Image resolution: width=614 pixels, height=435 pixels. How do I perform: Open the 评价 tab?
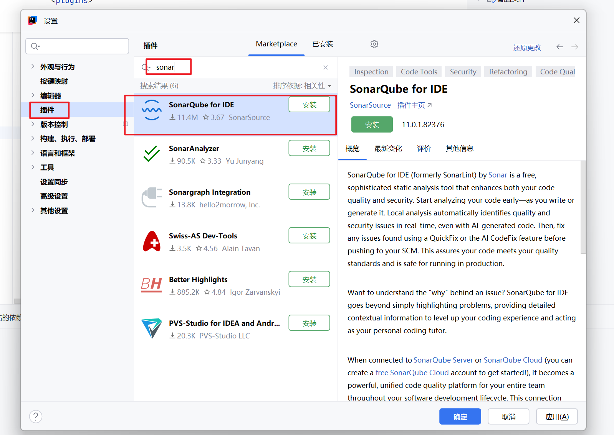(x=424, y=149)
